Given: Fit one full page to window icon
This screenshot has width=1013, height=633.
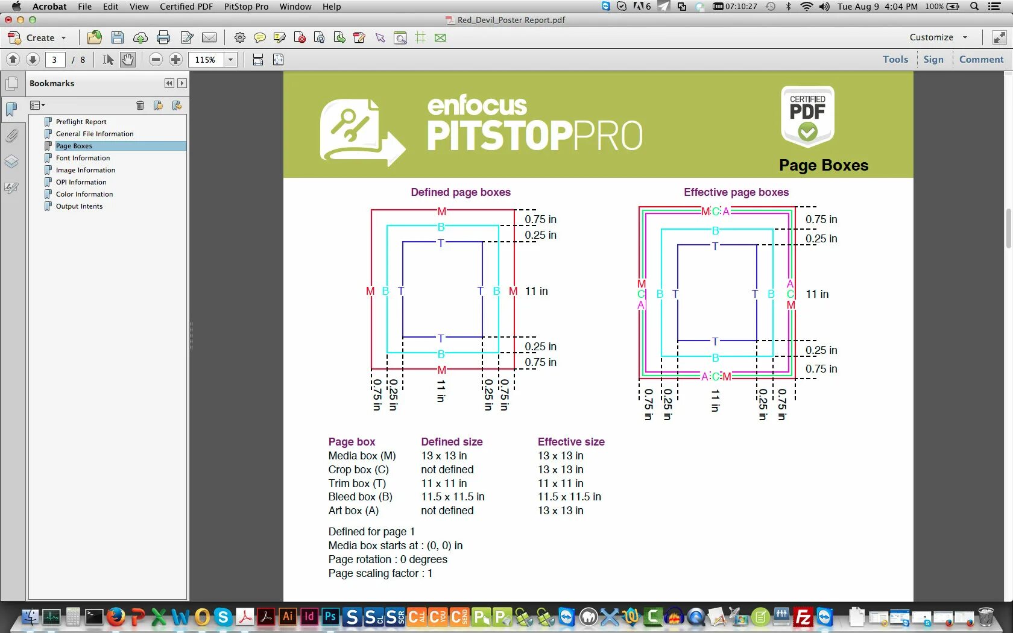Looking at the screenshot, I should (279, 59).
